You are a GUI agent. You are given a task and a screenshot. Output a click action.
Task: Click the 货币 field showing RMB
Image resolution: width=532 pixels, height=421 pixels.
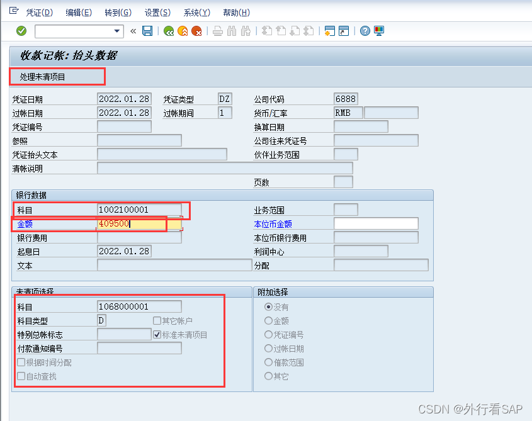(x=348, y=113)
